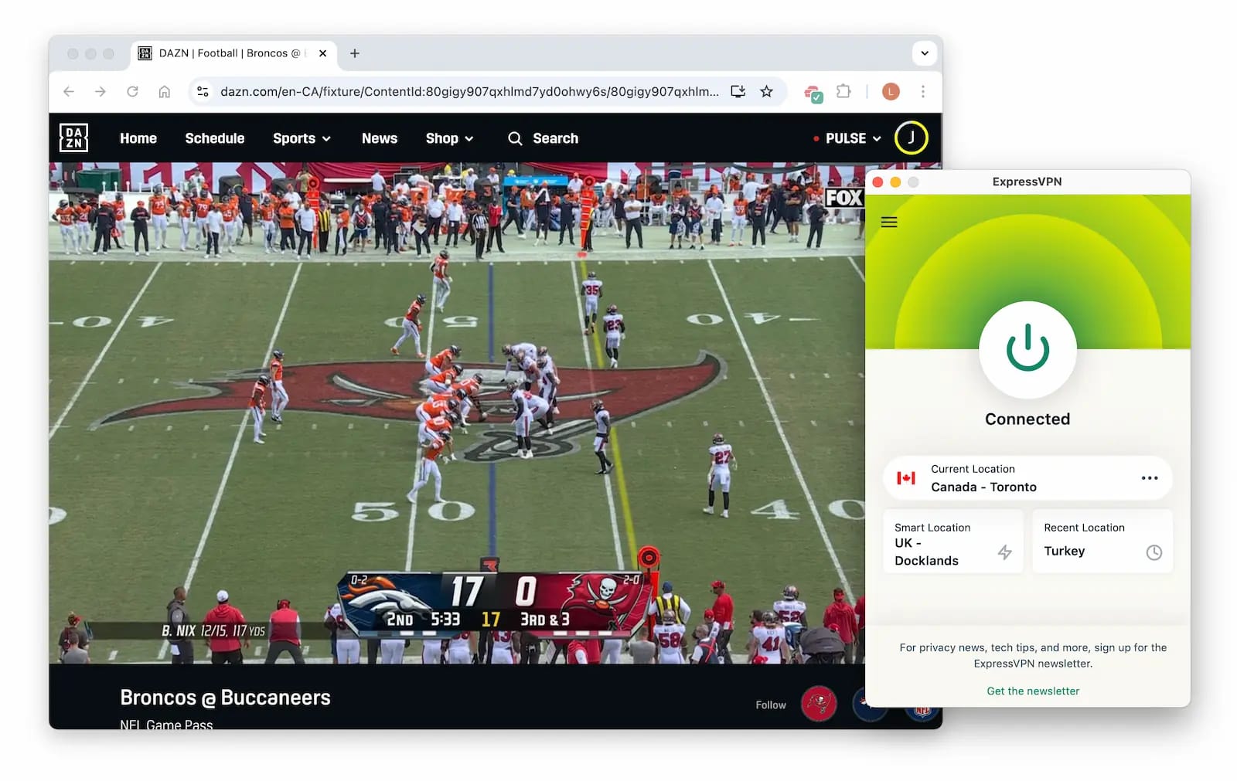The height and width of the screenshot is (781, 1237).
Task: Open the Chrome profile avatar L
Action: tap(891, 91)
